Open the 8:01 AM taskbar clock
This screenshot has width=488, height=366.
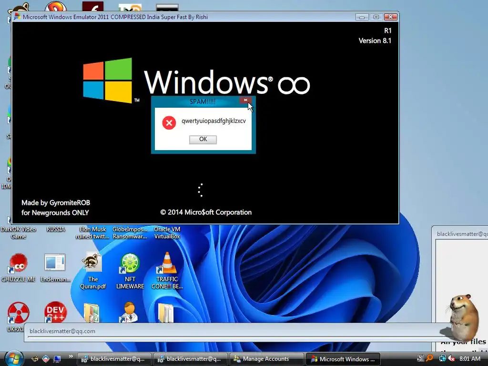click(x=469, y=359)
